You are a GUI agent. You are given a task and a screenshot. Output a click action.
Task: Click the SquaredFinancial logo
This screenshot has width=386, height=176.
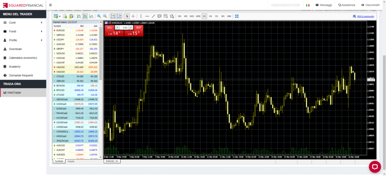(x=23, y=5)
